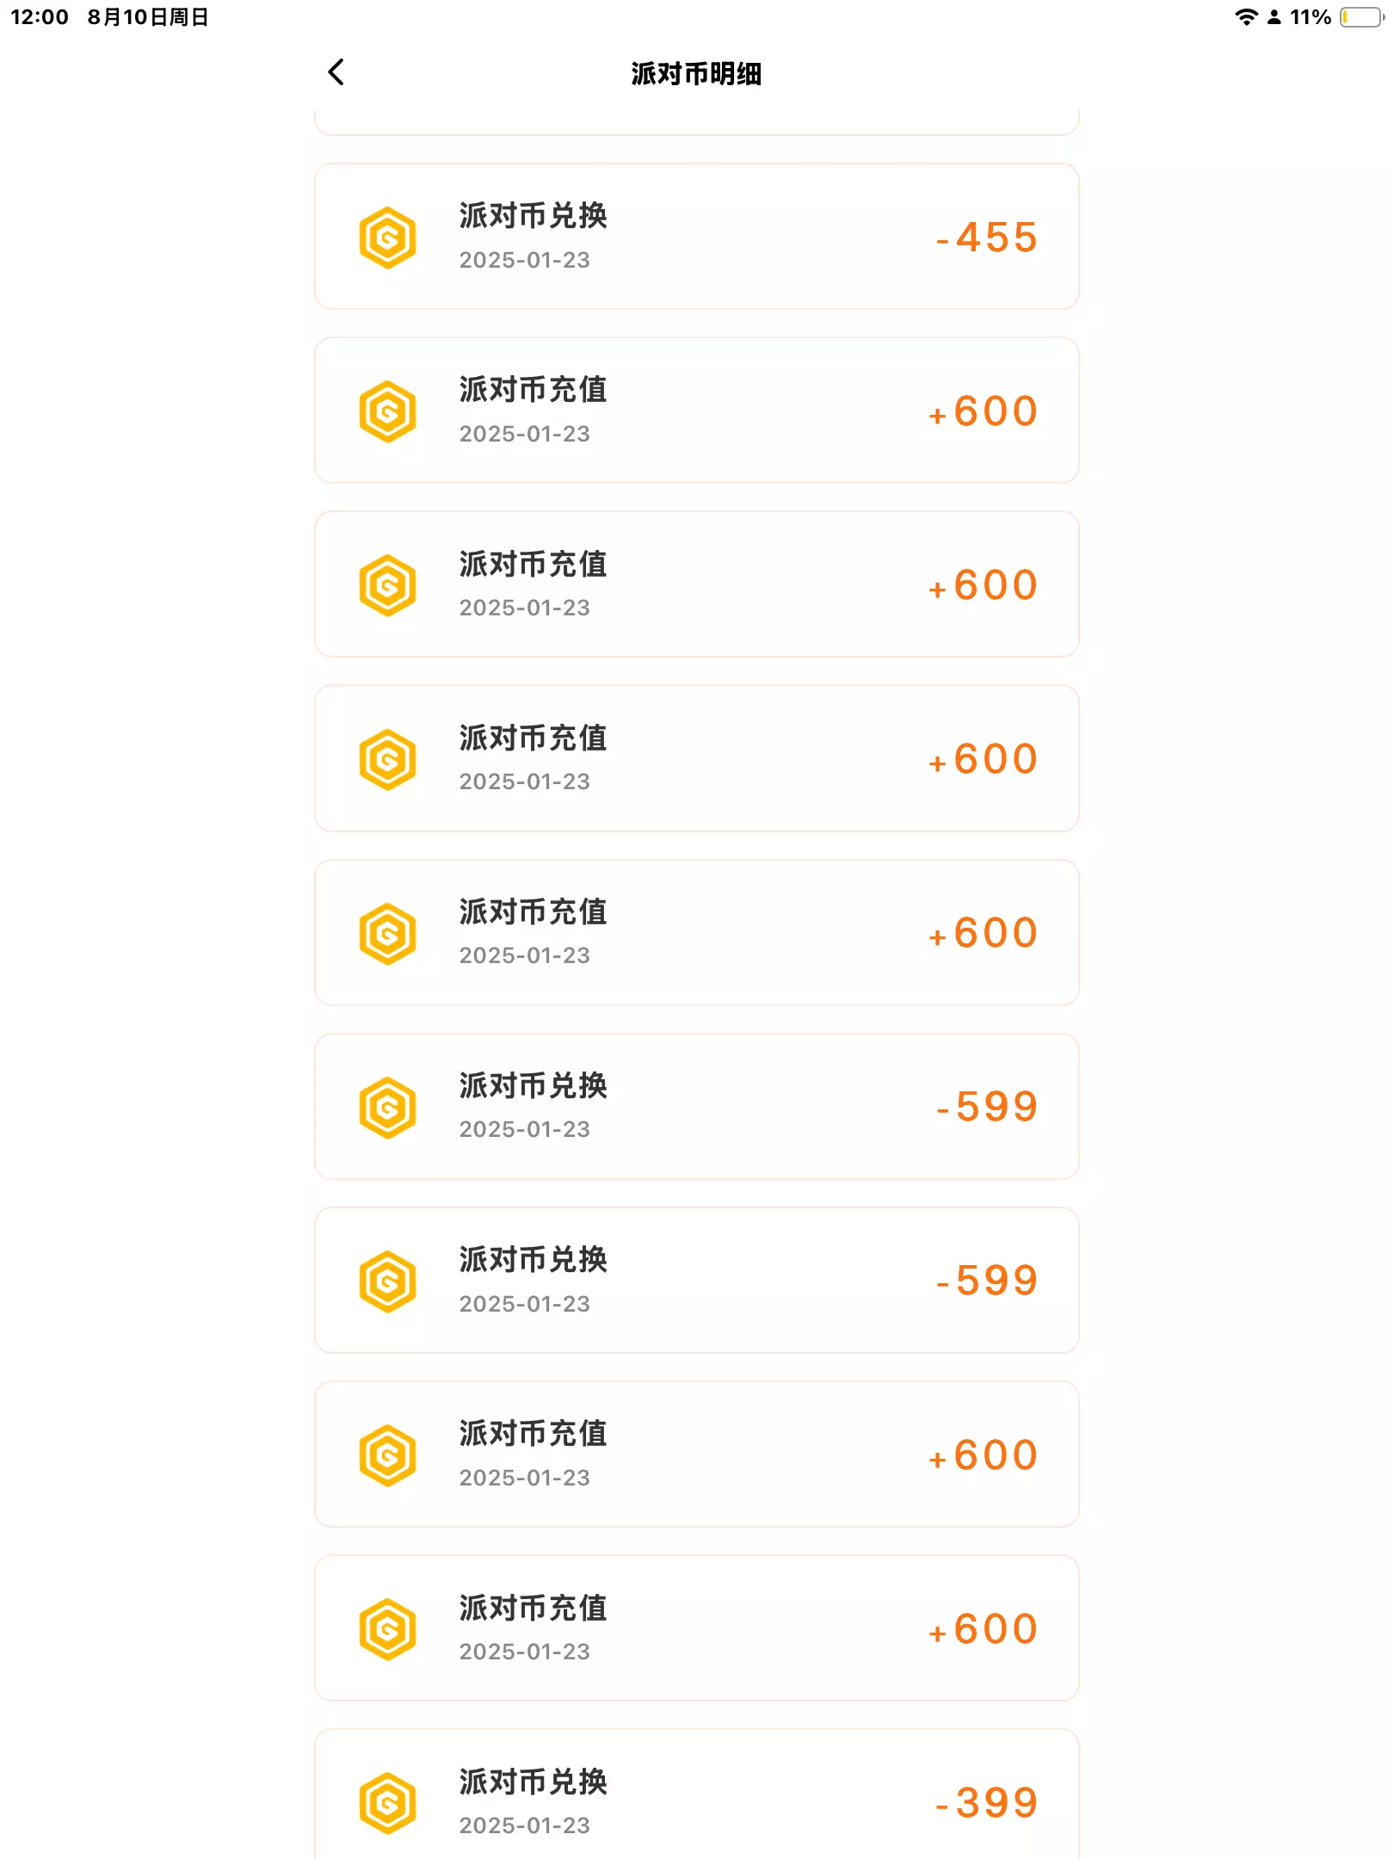The height and width of the screenshot is (1859, 1394).
Task: Tap the 派对币明细 page title
Action: [696, 74]
